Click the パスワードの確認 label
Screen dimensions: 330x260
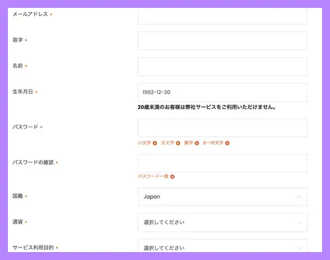pyautogui.click(x=33, y=162)
